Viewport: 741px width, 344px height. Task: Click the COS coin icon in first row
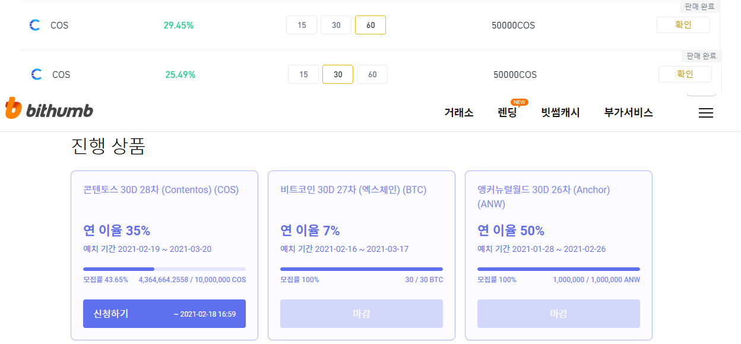[x=35, y=26]
